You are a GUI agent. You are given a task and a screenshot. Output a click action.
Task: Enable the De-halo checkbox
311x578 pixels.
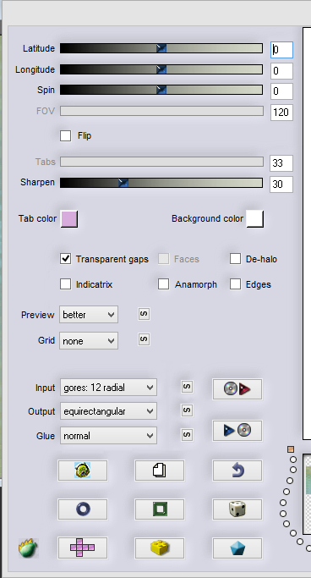(235, 259)
